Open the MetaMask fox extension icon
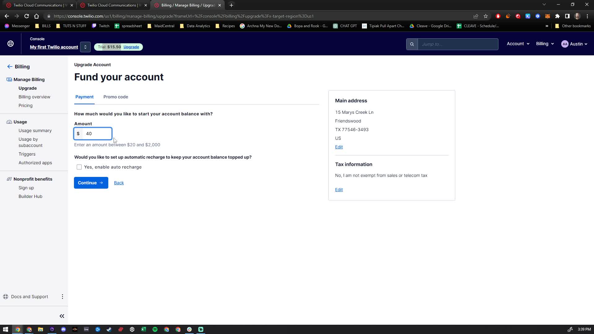The height and width of the screenshot is (334, 594). click(x=548, y=16)
